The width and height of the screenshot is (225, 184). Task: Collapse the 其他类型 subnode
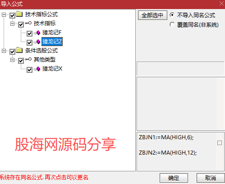[12, 60]
